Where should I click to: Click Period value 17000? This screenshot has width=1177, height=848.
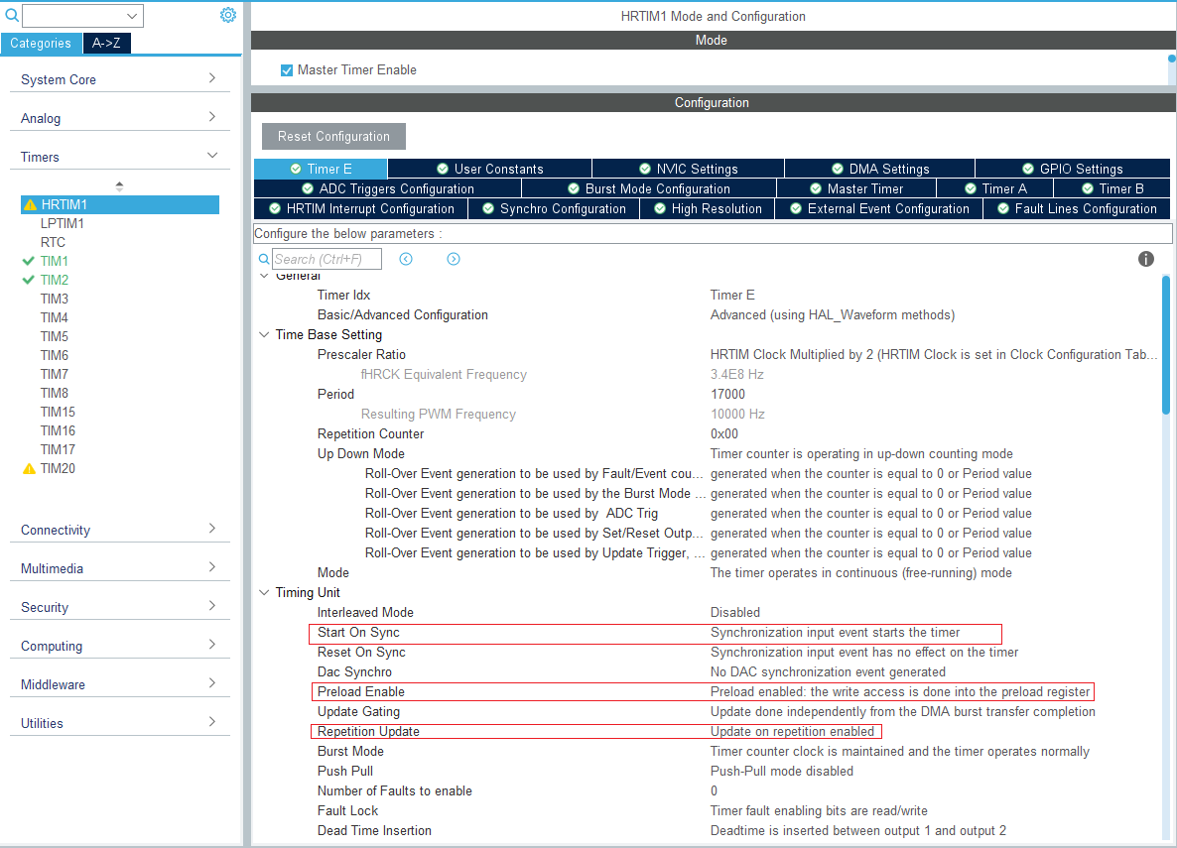pyautogui.click(x=727, y=394)
